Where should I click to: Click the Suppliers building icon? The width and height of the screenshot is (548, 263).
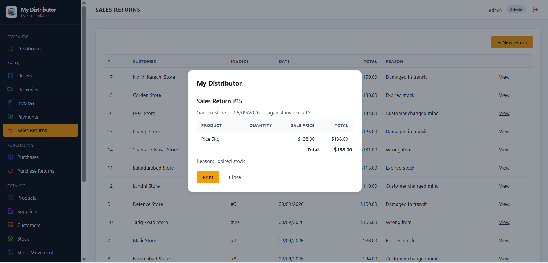[x=10, y=211]
